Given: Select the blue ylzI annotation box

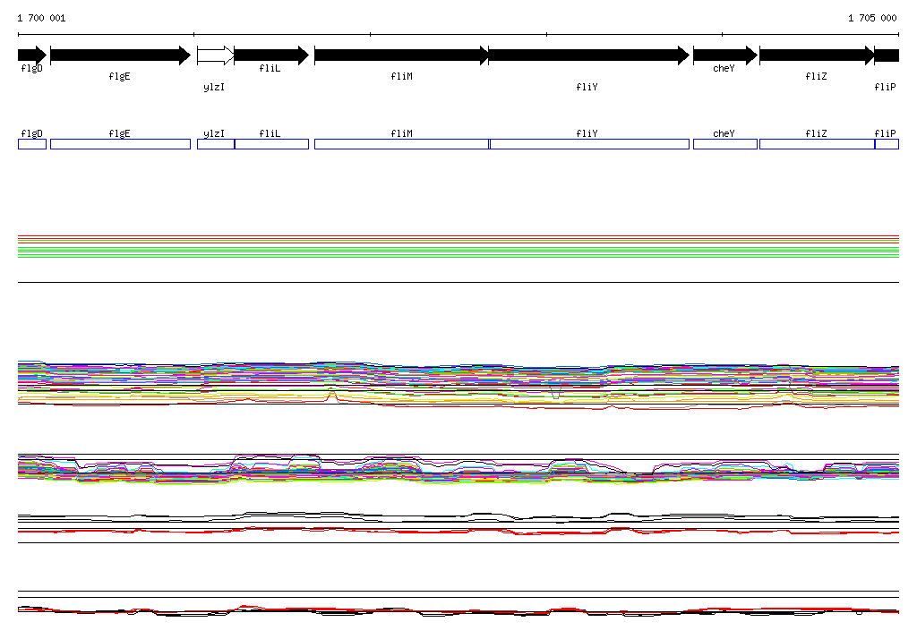Looking at the screenshot, I should point(216,144).
